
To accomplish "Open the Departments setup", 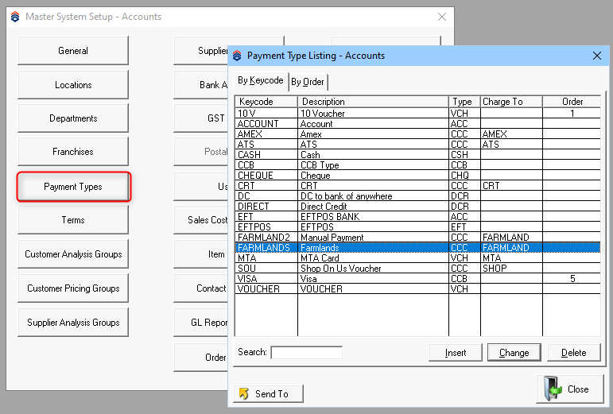I will coord(73,118).
